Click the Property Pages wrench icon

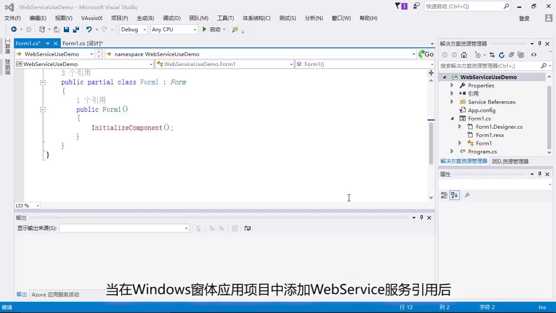point(467,195)
